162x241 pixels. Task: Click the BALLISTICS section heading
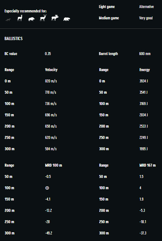pyautogui.click(x=13, y=38)
